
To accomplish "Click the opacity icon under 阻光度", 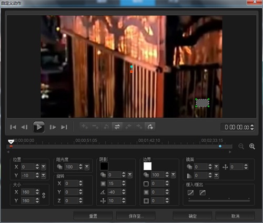I will pyautogui.click(x=59, y=167).
